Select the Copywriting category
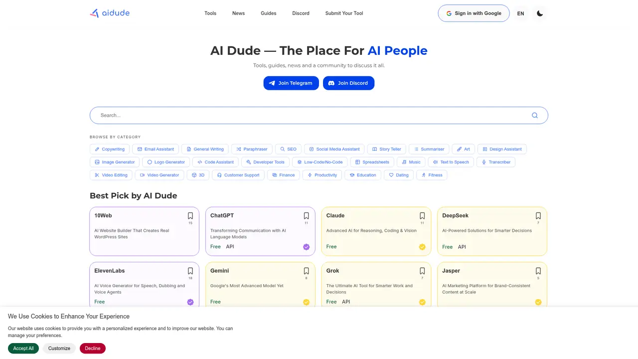Image resolution: width=638 pixels, height=359 pixels. click(x=110, y=149)
